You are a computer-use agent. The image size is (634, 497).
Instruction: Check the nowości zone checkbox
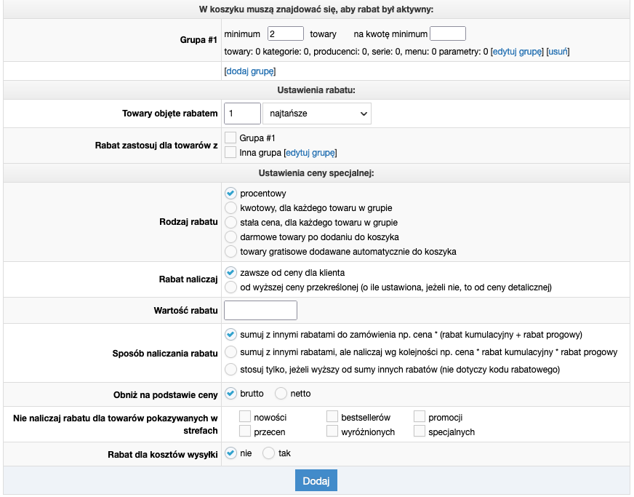pyautogui.click(x=245, y=417)
